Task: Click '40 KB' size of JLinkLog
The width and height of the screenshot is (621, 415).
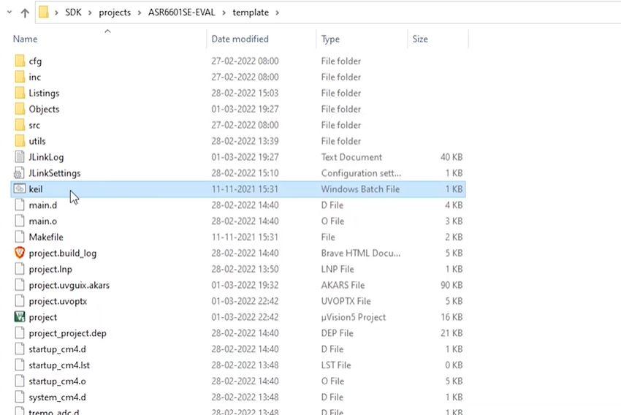Action: 452,157
